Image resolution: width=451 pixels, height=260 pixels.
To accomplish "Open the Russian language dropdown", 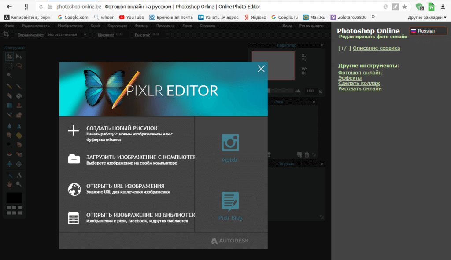I will [422, 31].
